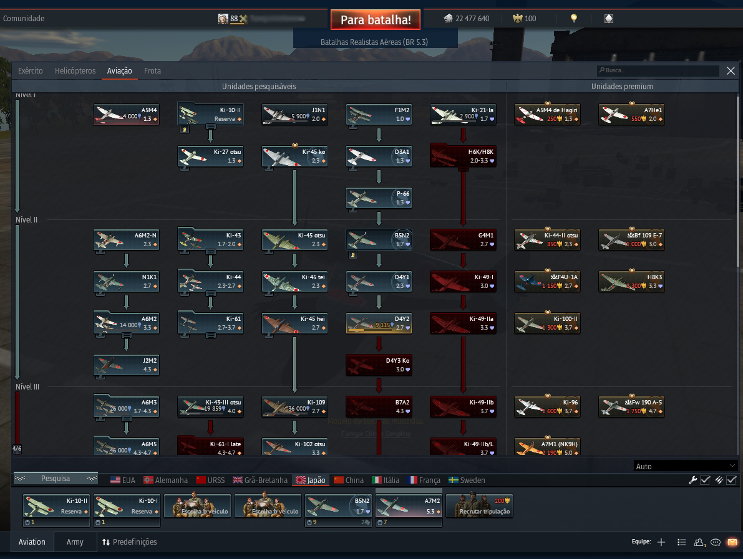Select the Grã-Bretanha nation tab
This screenshot has width=743, height=559.
pos(260,480)
